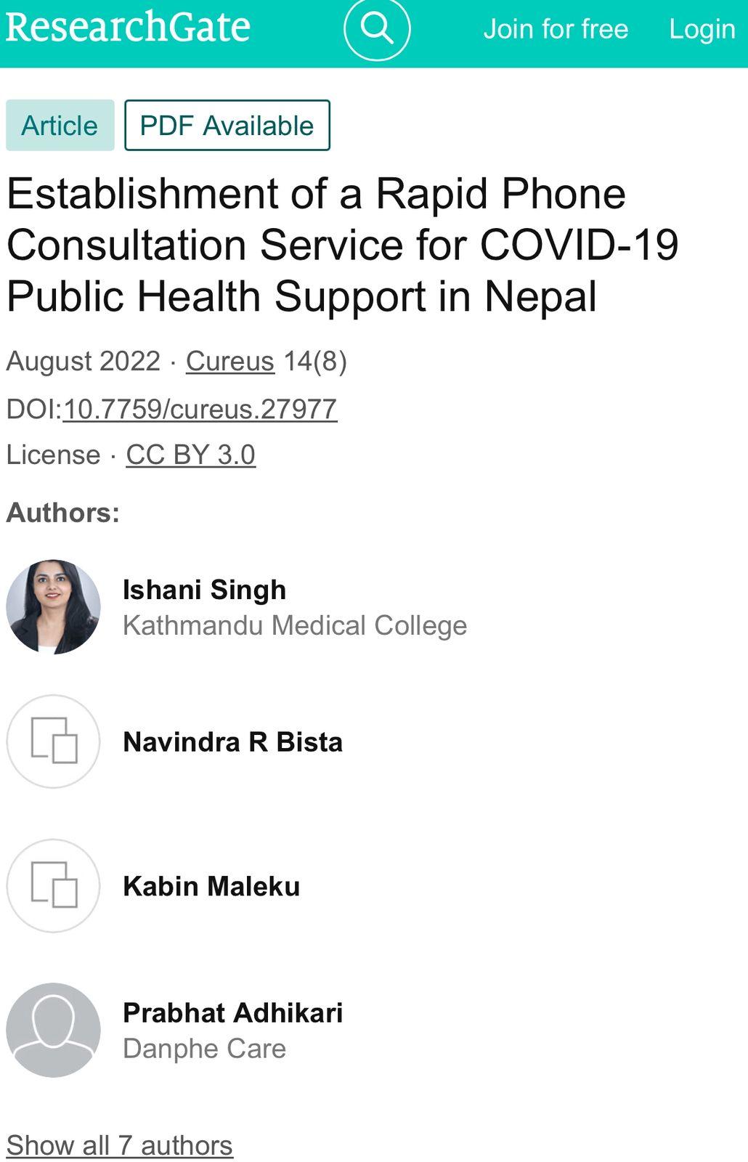Viewport: 748px width, 1162px height.
Task: Click Navindra R Bista's placeholder avatar icon
Action: click(53, 741)
